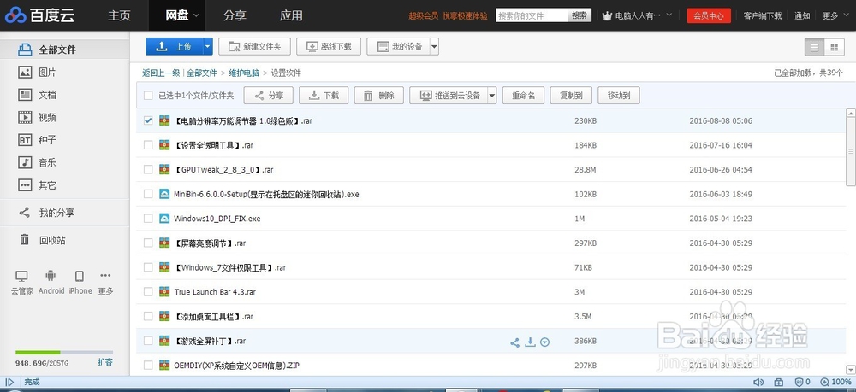Click the 复制到 button
Image resolution: width=856 pixels, height=392 pixels.
[x=571, y=96]
